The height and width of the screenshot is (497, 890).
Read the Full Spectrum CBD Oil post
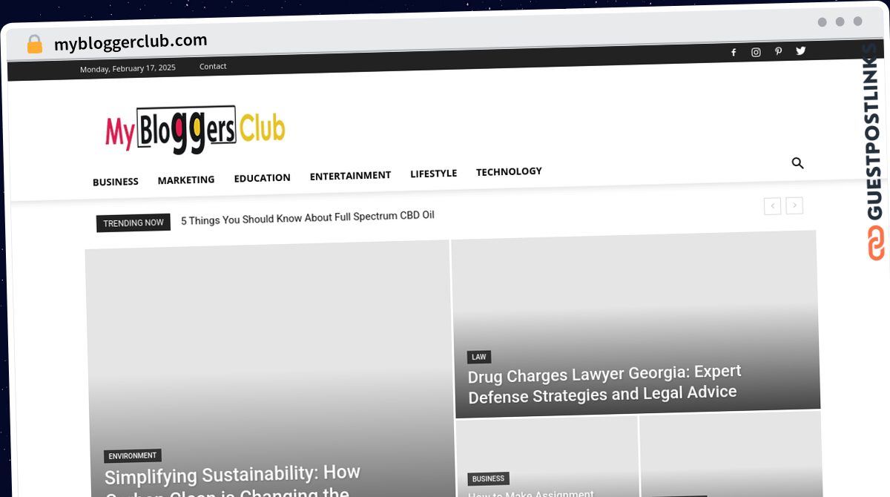[308, 217]
